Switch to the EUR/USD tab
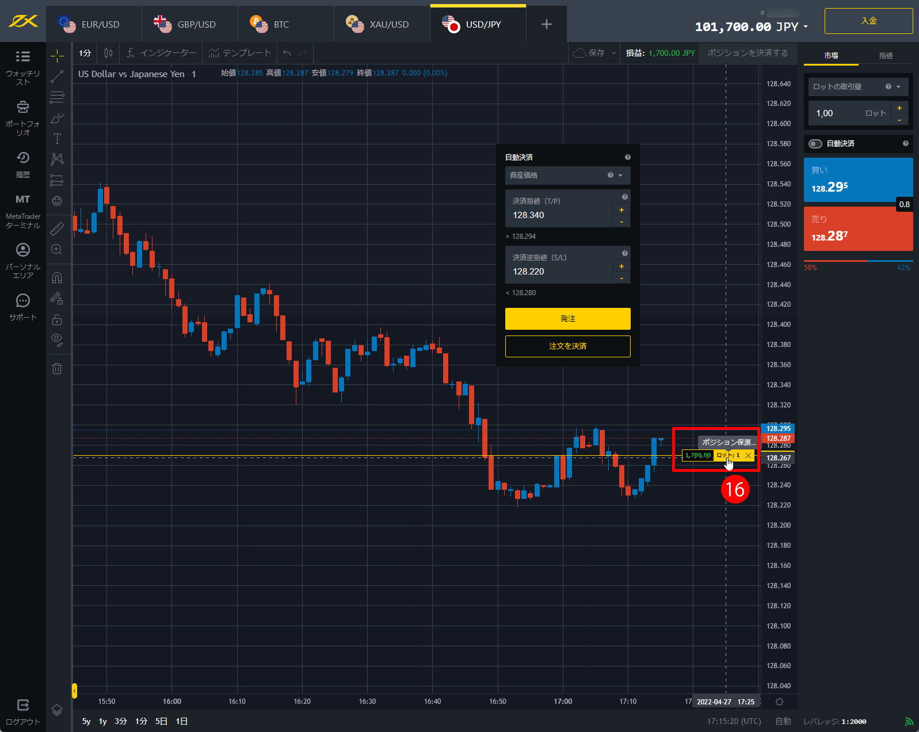Screen dimensions: 919x732 [x=93, y=24]
